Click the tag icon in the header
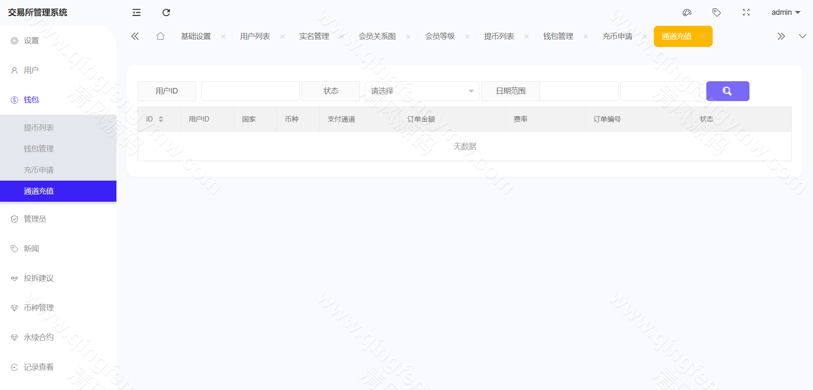 tap(717, 12)
